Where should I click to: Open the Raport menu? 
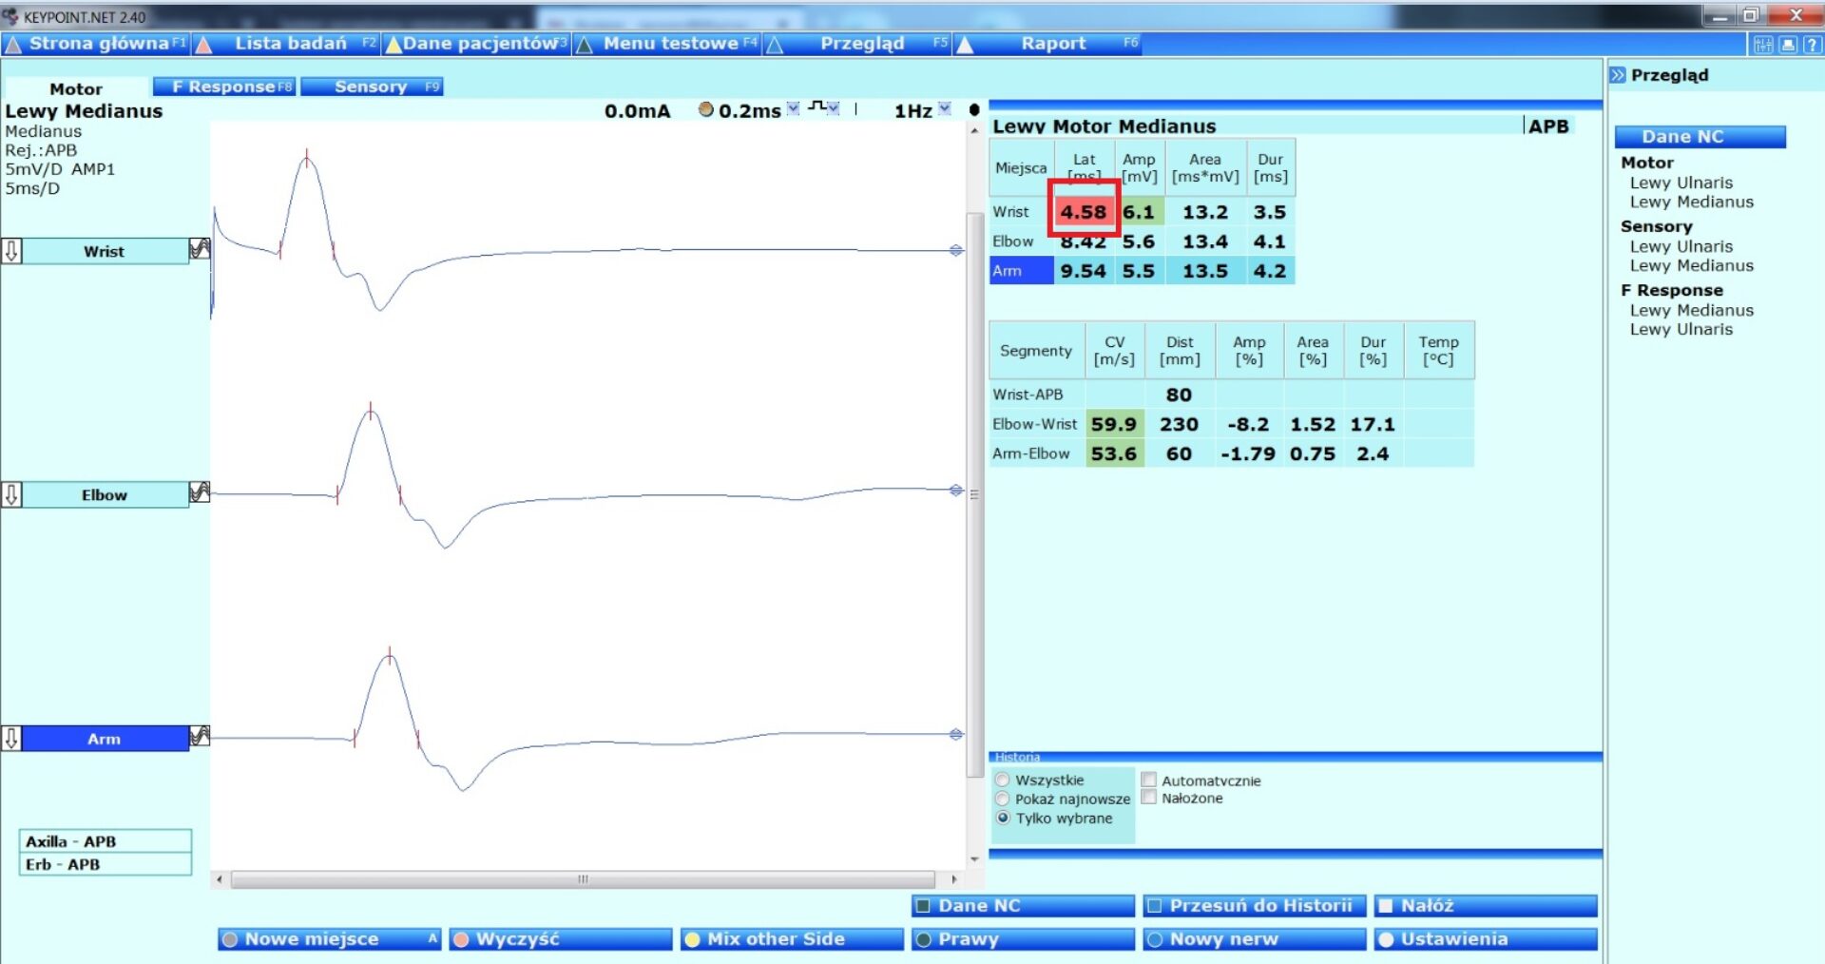click(1052, 44)
